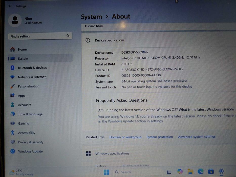Click the Niros Local Account name
Viewport: 236px width, 177px height.
[33, 20]
